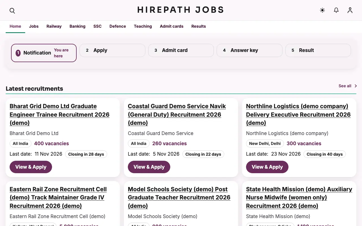The image size is (362, 226).
Task: Open the Jobs nav tab
Action: pos(34,26)
